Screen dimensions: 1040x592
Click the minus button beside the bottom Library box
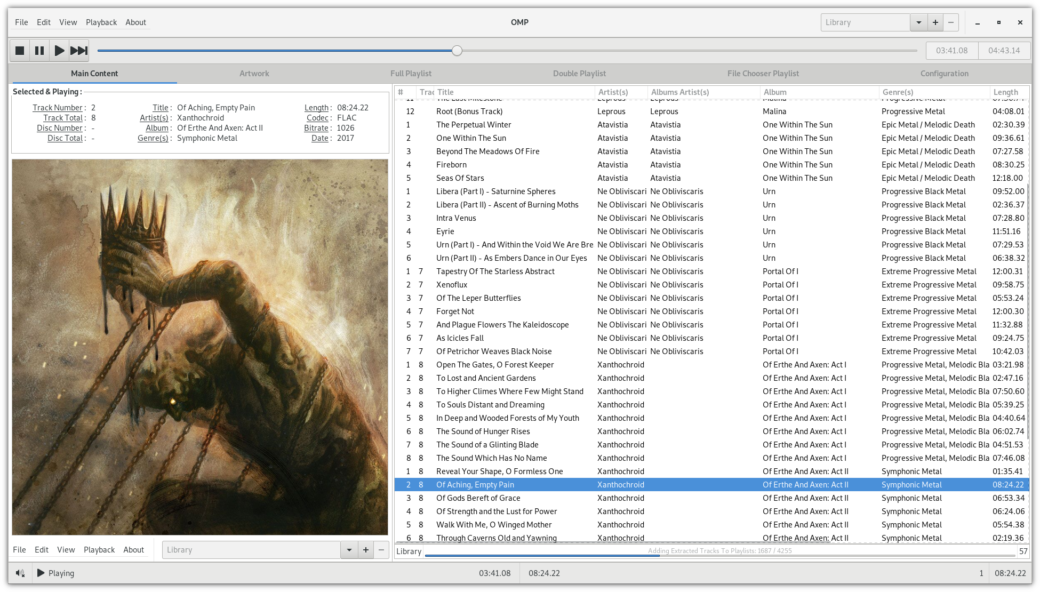[381, 550]
